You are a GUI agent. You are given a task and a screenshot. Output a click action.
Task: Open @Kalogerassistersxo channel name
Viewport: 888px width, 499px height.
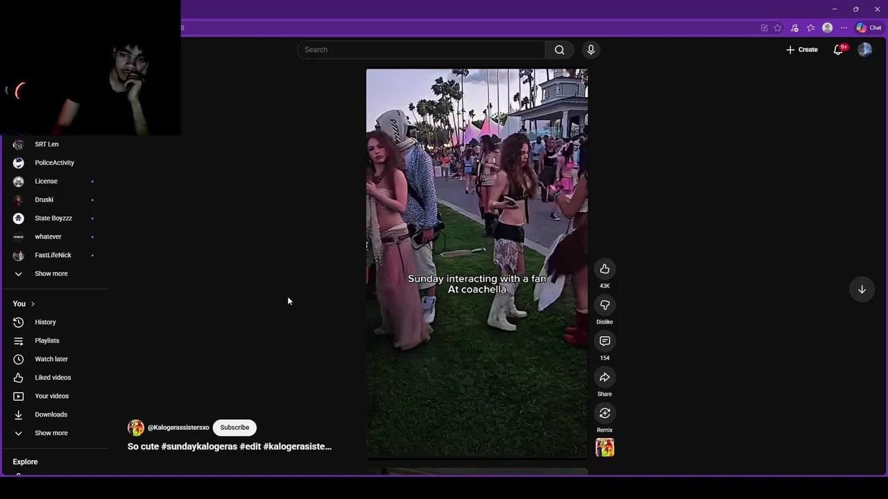pos(178,428)
